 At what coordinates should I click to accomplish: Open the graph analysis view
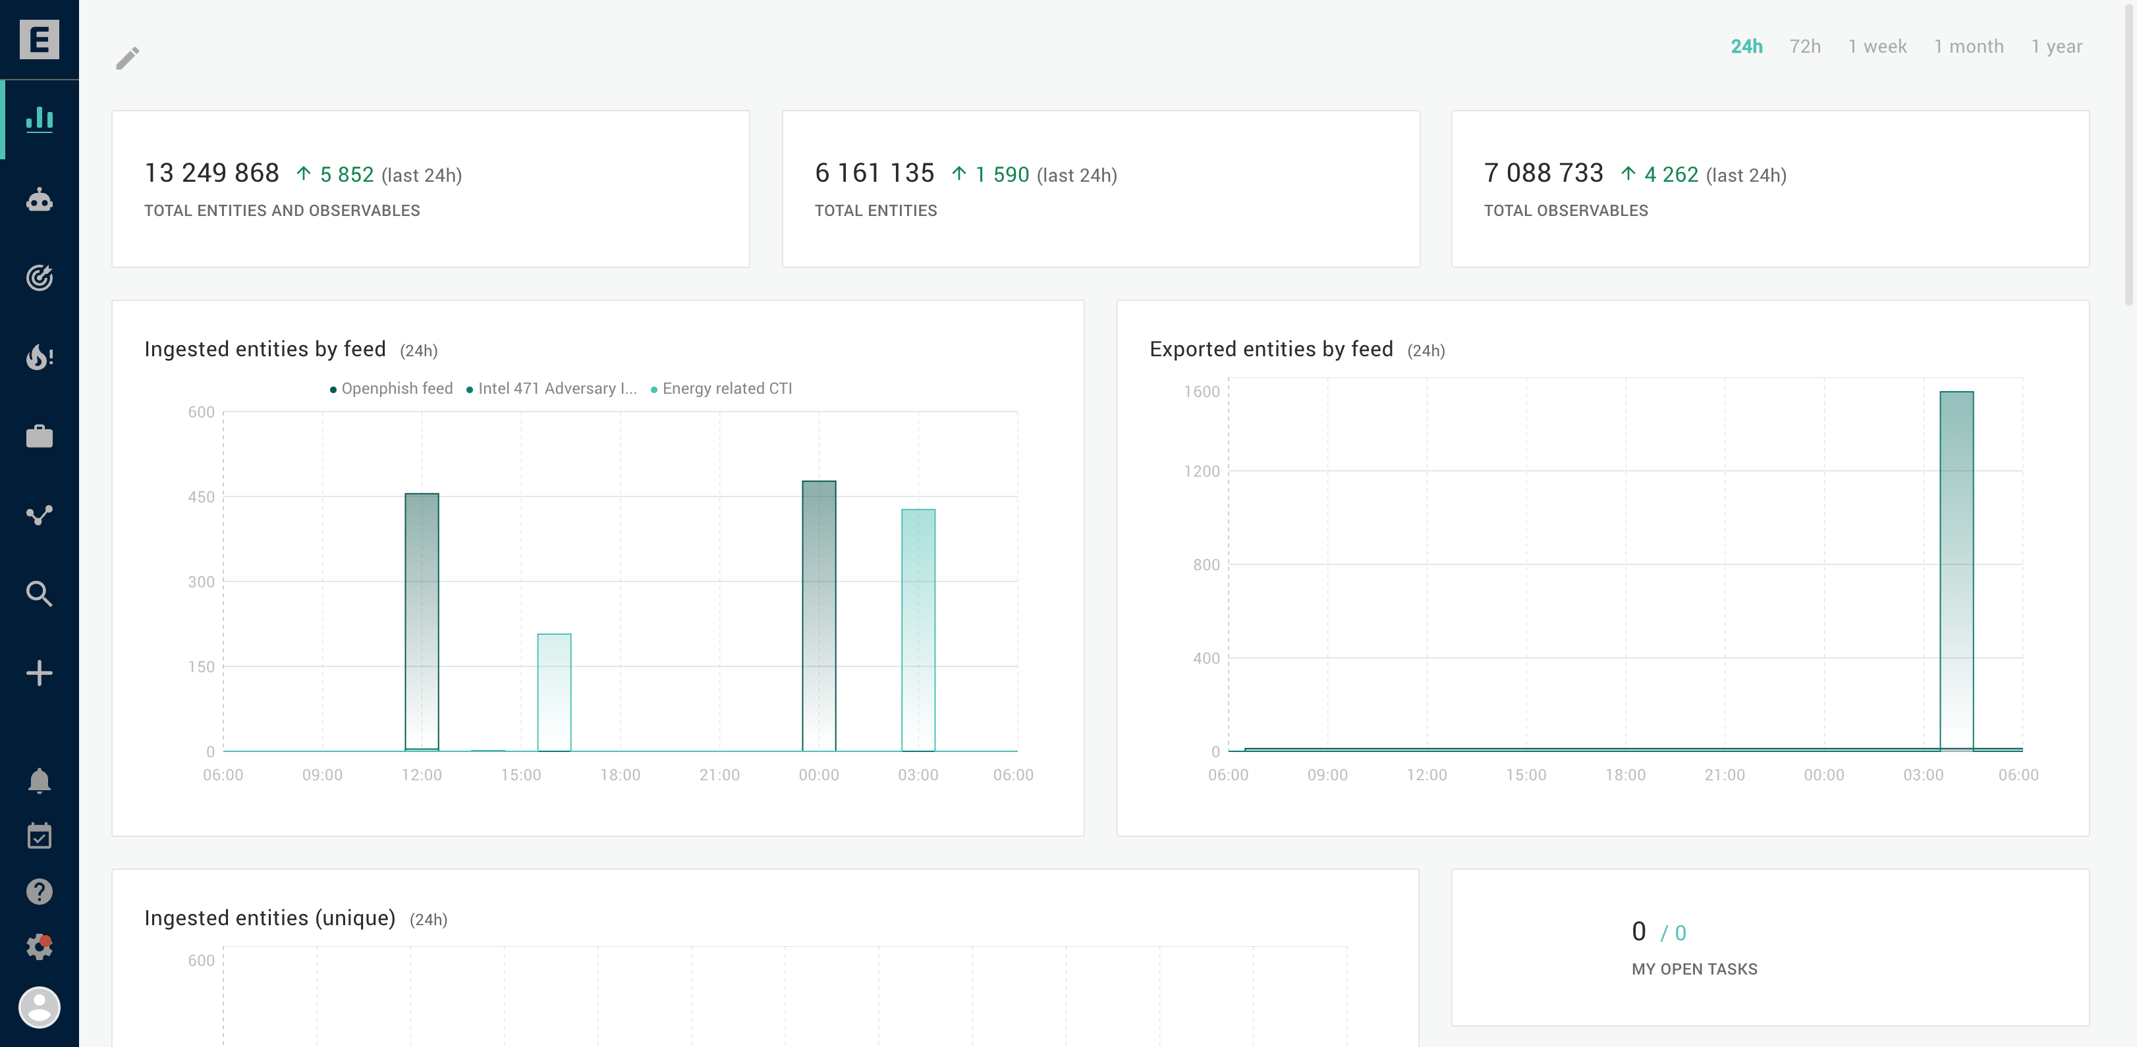point(39,514)
